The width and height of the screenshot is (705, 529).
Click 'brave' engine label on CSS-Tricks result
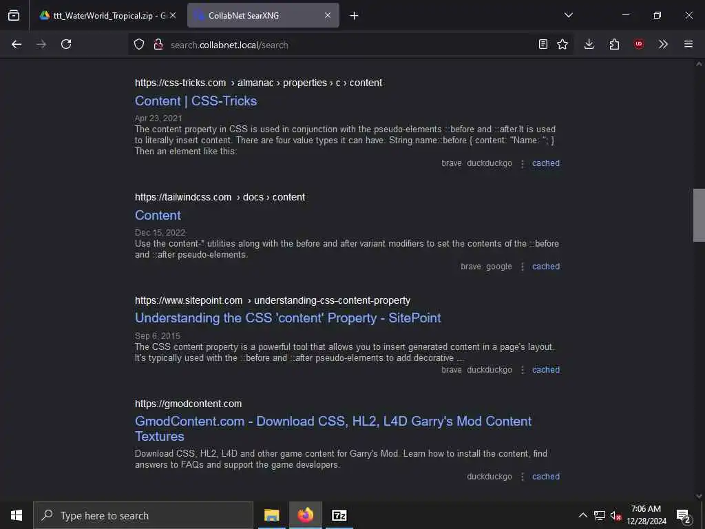(452, 163)
